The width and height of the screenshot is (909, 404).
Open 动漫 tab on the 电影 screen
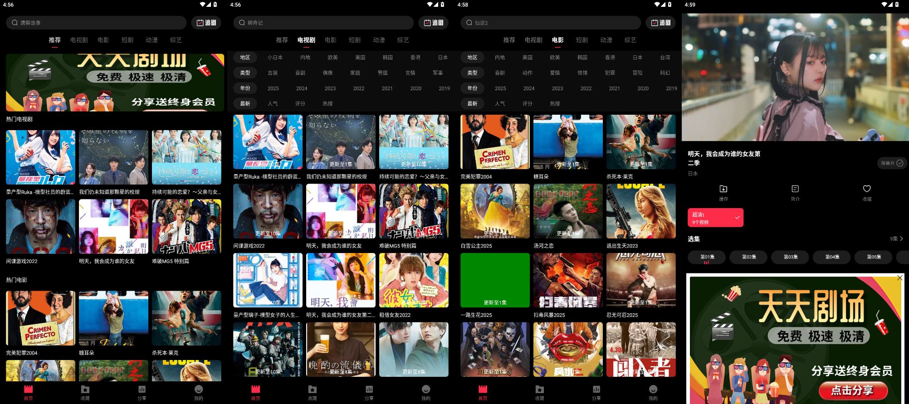606,40
